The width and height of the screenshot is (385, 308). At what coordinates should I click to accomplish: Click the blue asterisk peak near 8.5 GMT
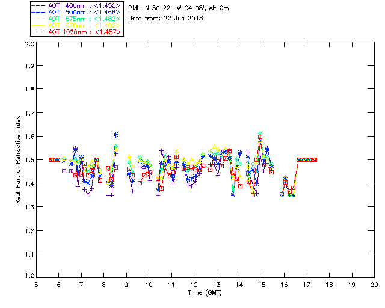click(115, 134)
